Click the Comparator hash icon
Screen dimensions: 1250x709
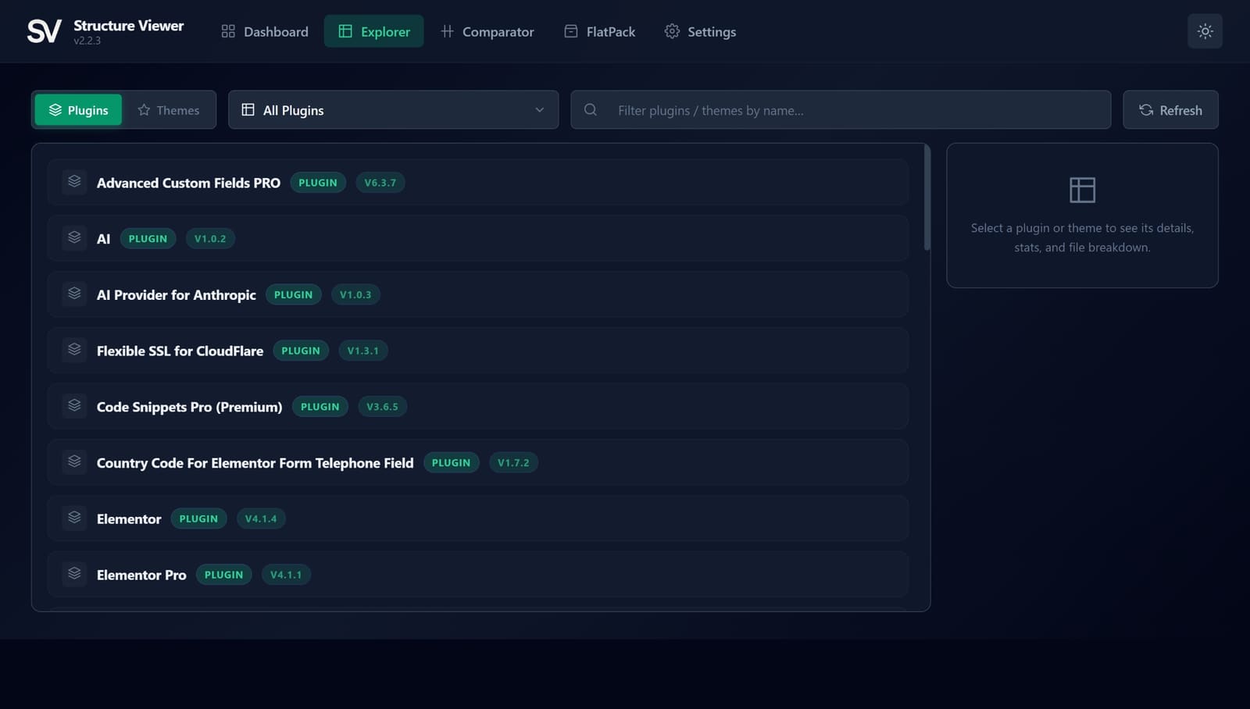pyautogui.click(x=447, y=31)
